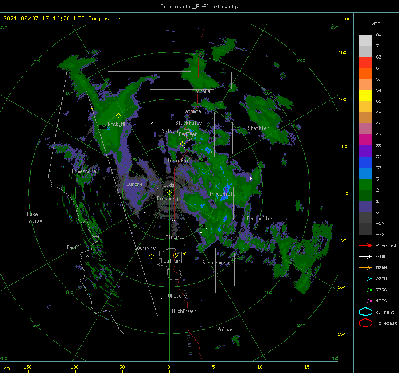Image resolution: width=399 pixels, height=373 pixels.
Task: Click the white 04DK arrow icon
Action: (365, 257)
